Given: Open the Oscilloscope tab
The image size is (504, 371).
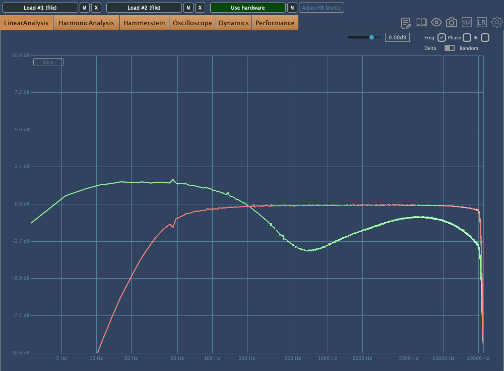Looking at the screenshot, I should [192, 23].
